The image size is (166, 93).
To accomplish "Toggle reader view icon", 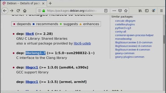I will pyautogui.click(x=106, y=11).
